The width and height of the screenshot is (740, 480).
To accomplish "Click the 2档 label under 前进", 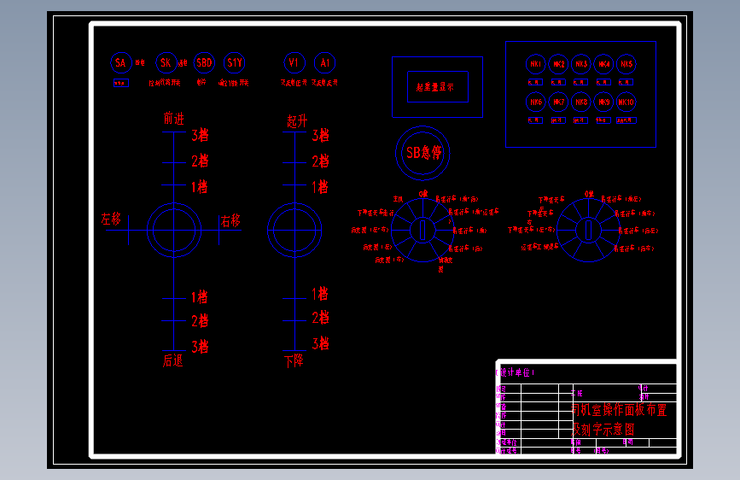I will (x=200, y=161).
